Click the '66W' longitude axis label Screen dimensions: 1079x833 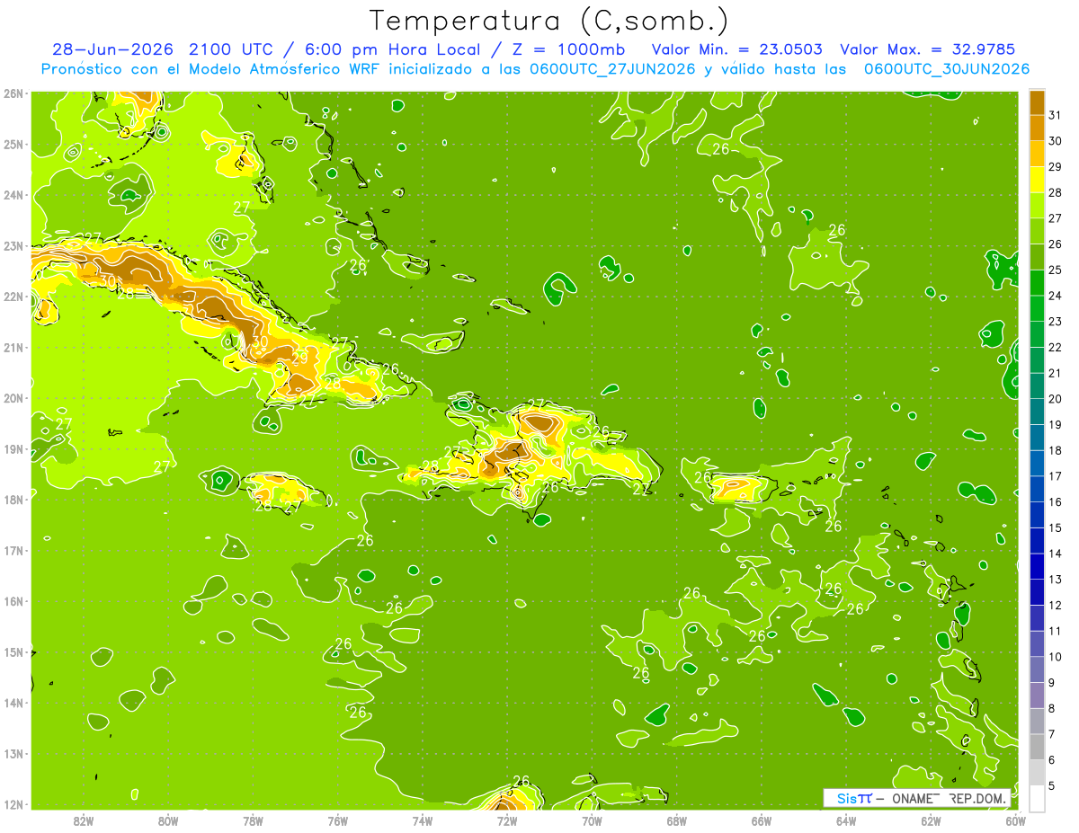click(x=762, y=820)
